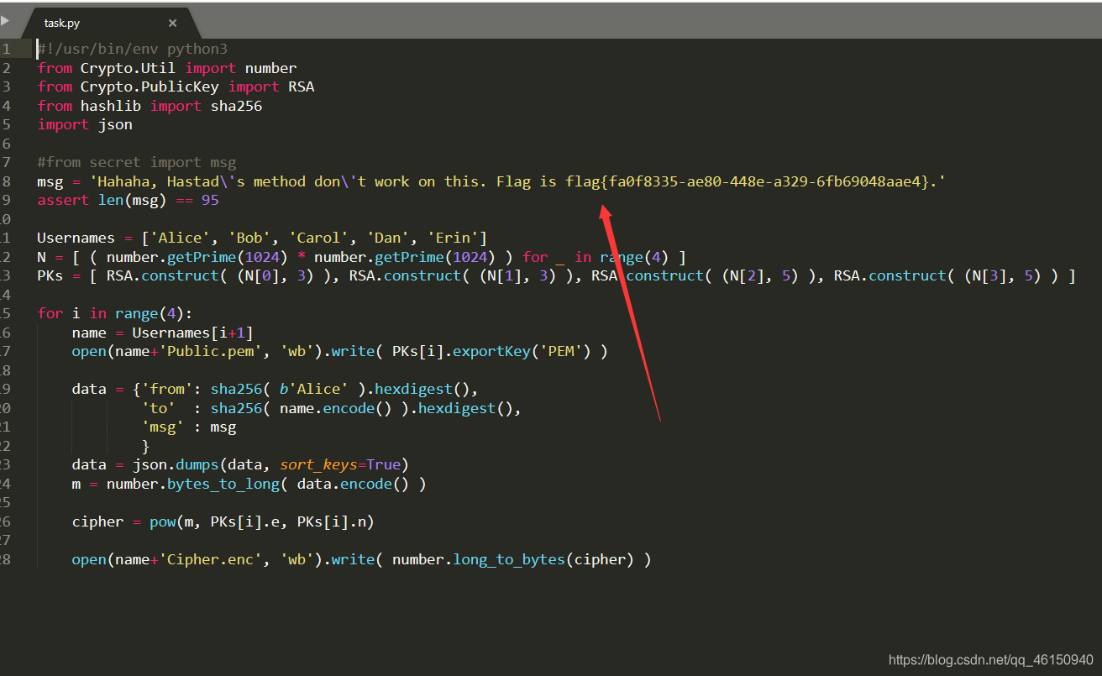Click '(N[3], 5)' in the last RSA.construct call

click(1003, 275)
